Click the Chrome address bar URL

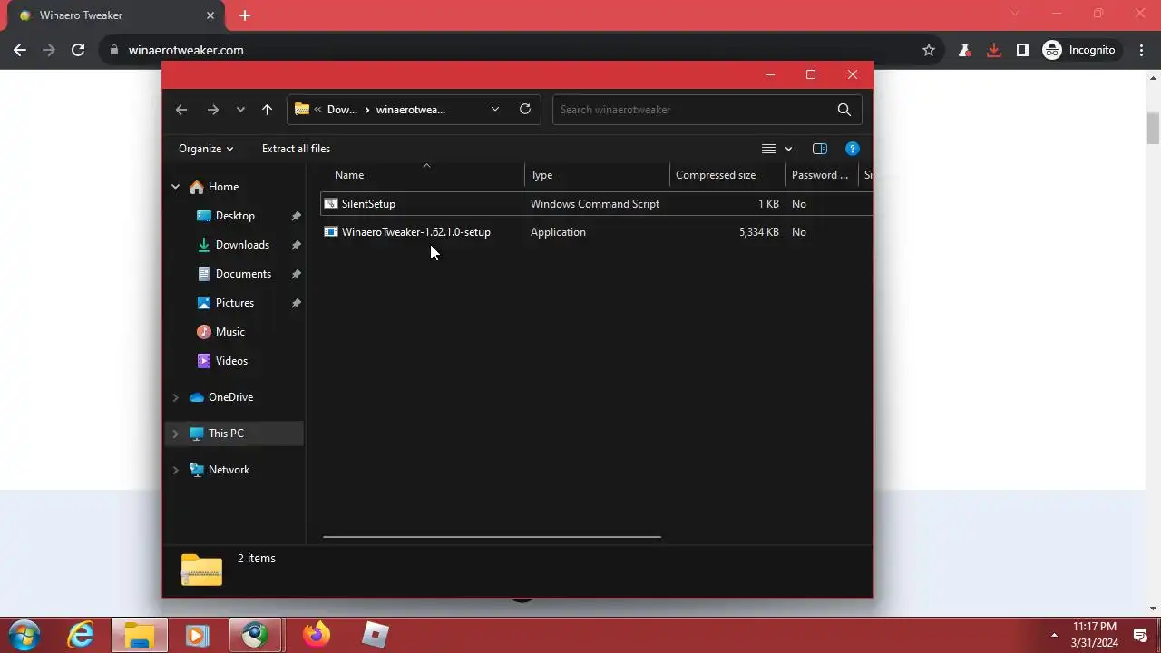pos(186,50)
